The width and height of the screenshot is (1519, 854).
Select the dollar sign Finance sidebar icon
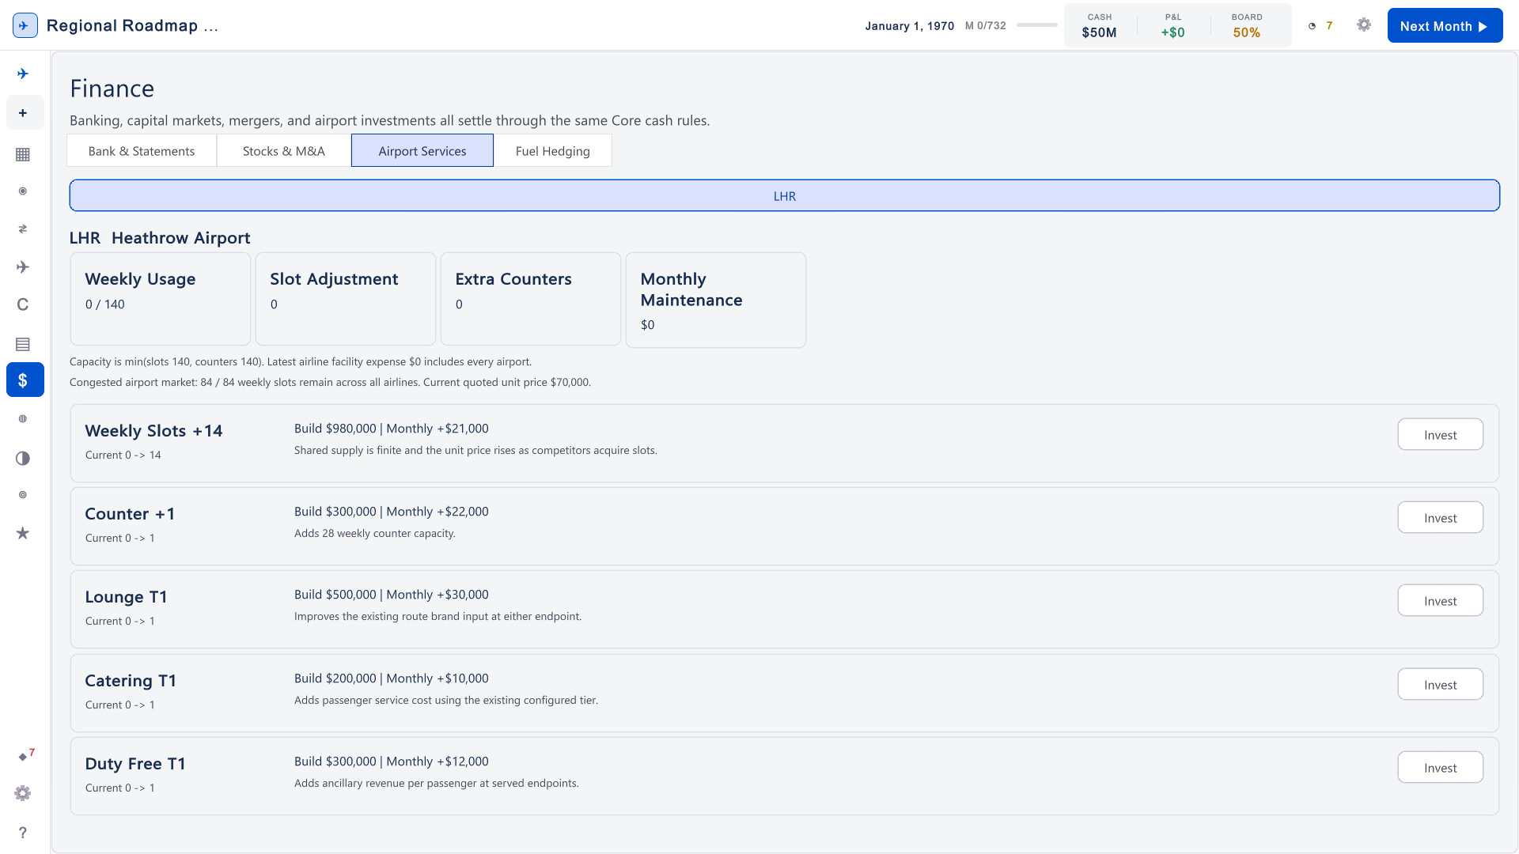25,380
